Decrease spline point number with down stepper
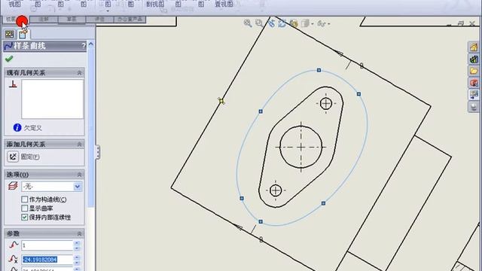The width and height of the screenshot is (482, 271). point(77,248)
